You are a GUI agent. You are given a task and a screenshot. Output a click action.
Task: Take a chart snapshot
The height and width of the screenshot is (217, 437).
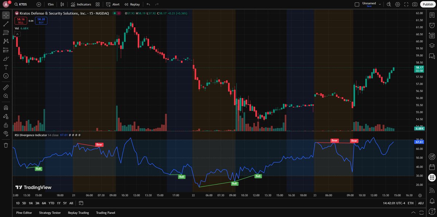pos(415,4)
